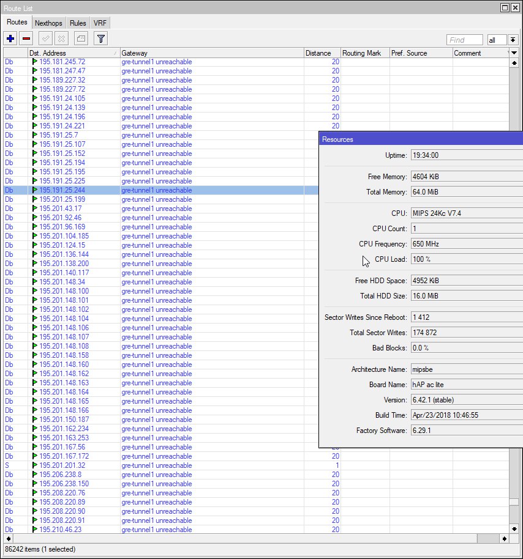Click the Free Memory value 4604 KiB

pos(467,177)
